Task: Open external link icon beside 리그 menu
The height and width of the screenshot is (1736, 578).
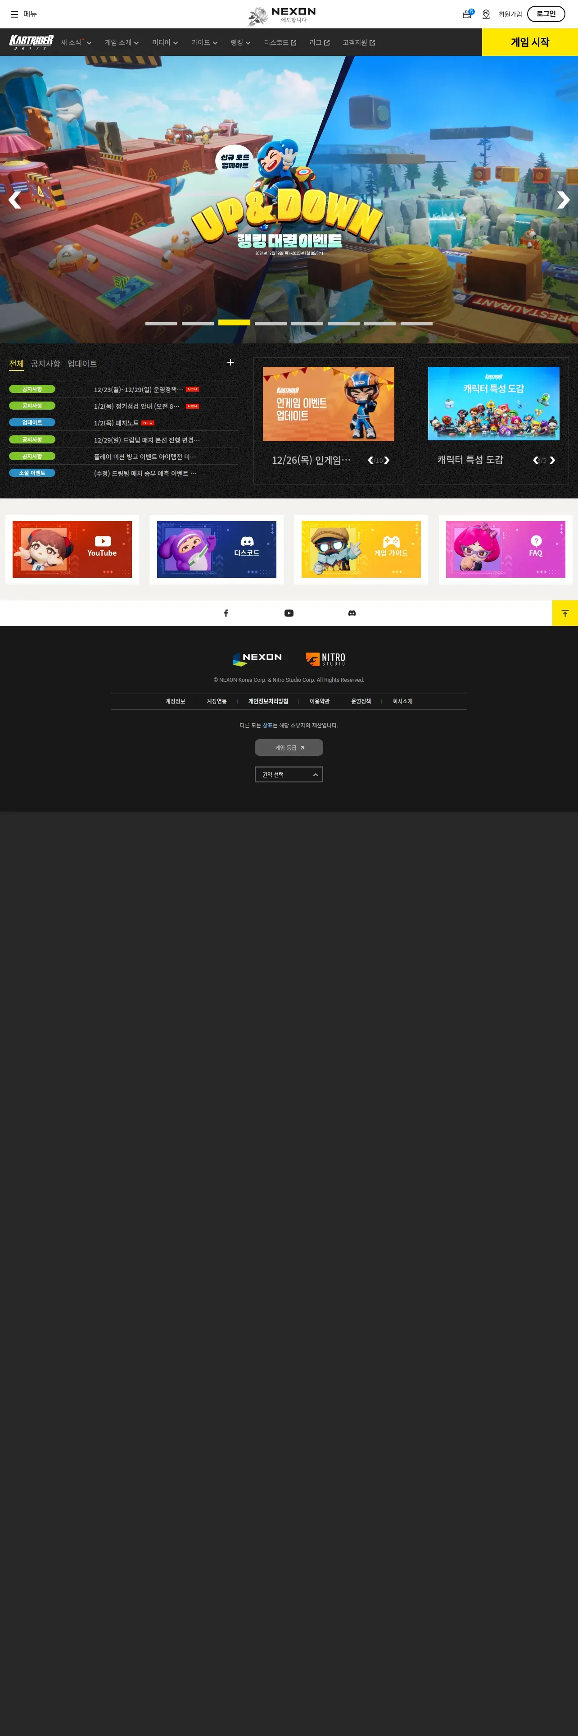Action: (327, 43)
